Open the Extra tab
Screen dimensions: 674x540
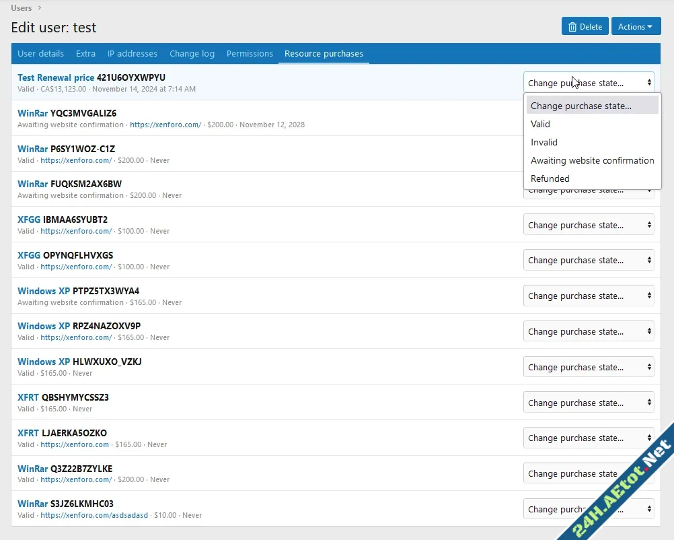click(x=85, y=54)
